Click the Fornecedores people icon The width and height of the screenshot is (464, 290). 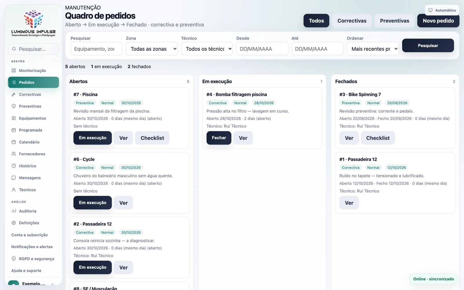tap(14, 154)
